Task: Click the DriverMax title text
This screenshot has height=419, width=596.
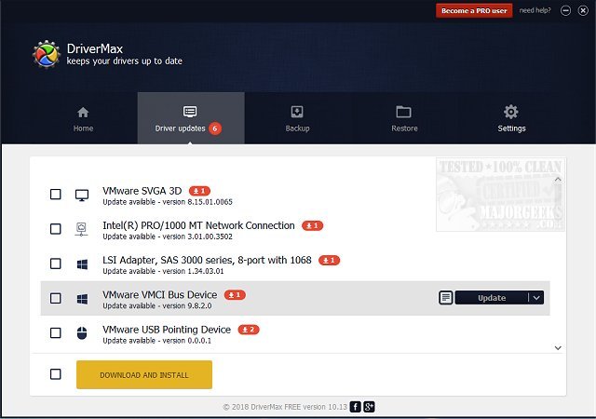Action: point(95,48)
